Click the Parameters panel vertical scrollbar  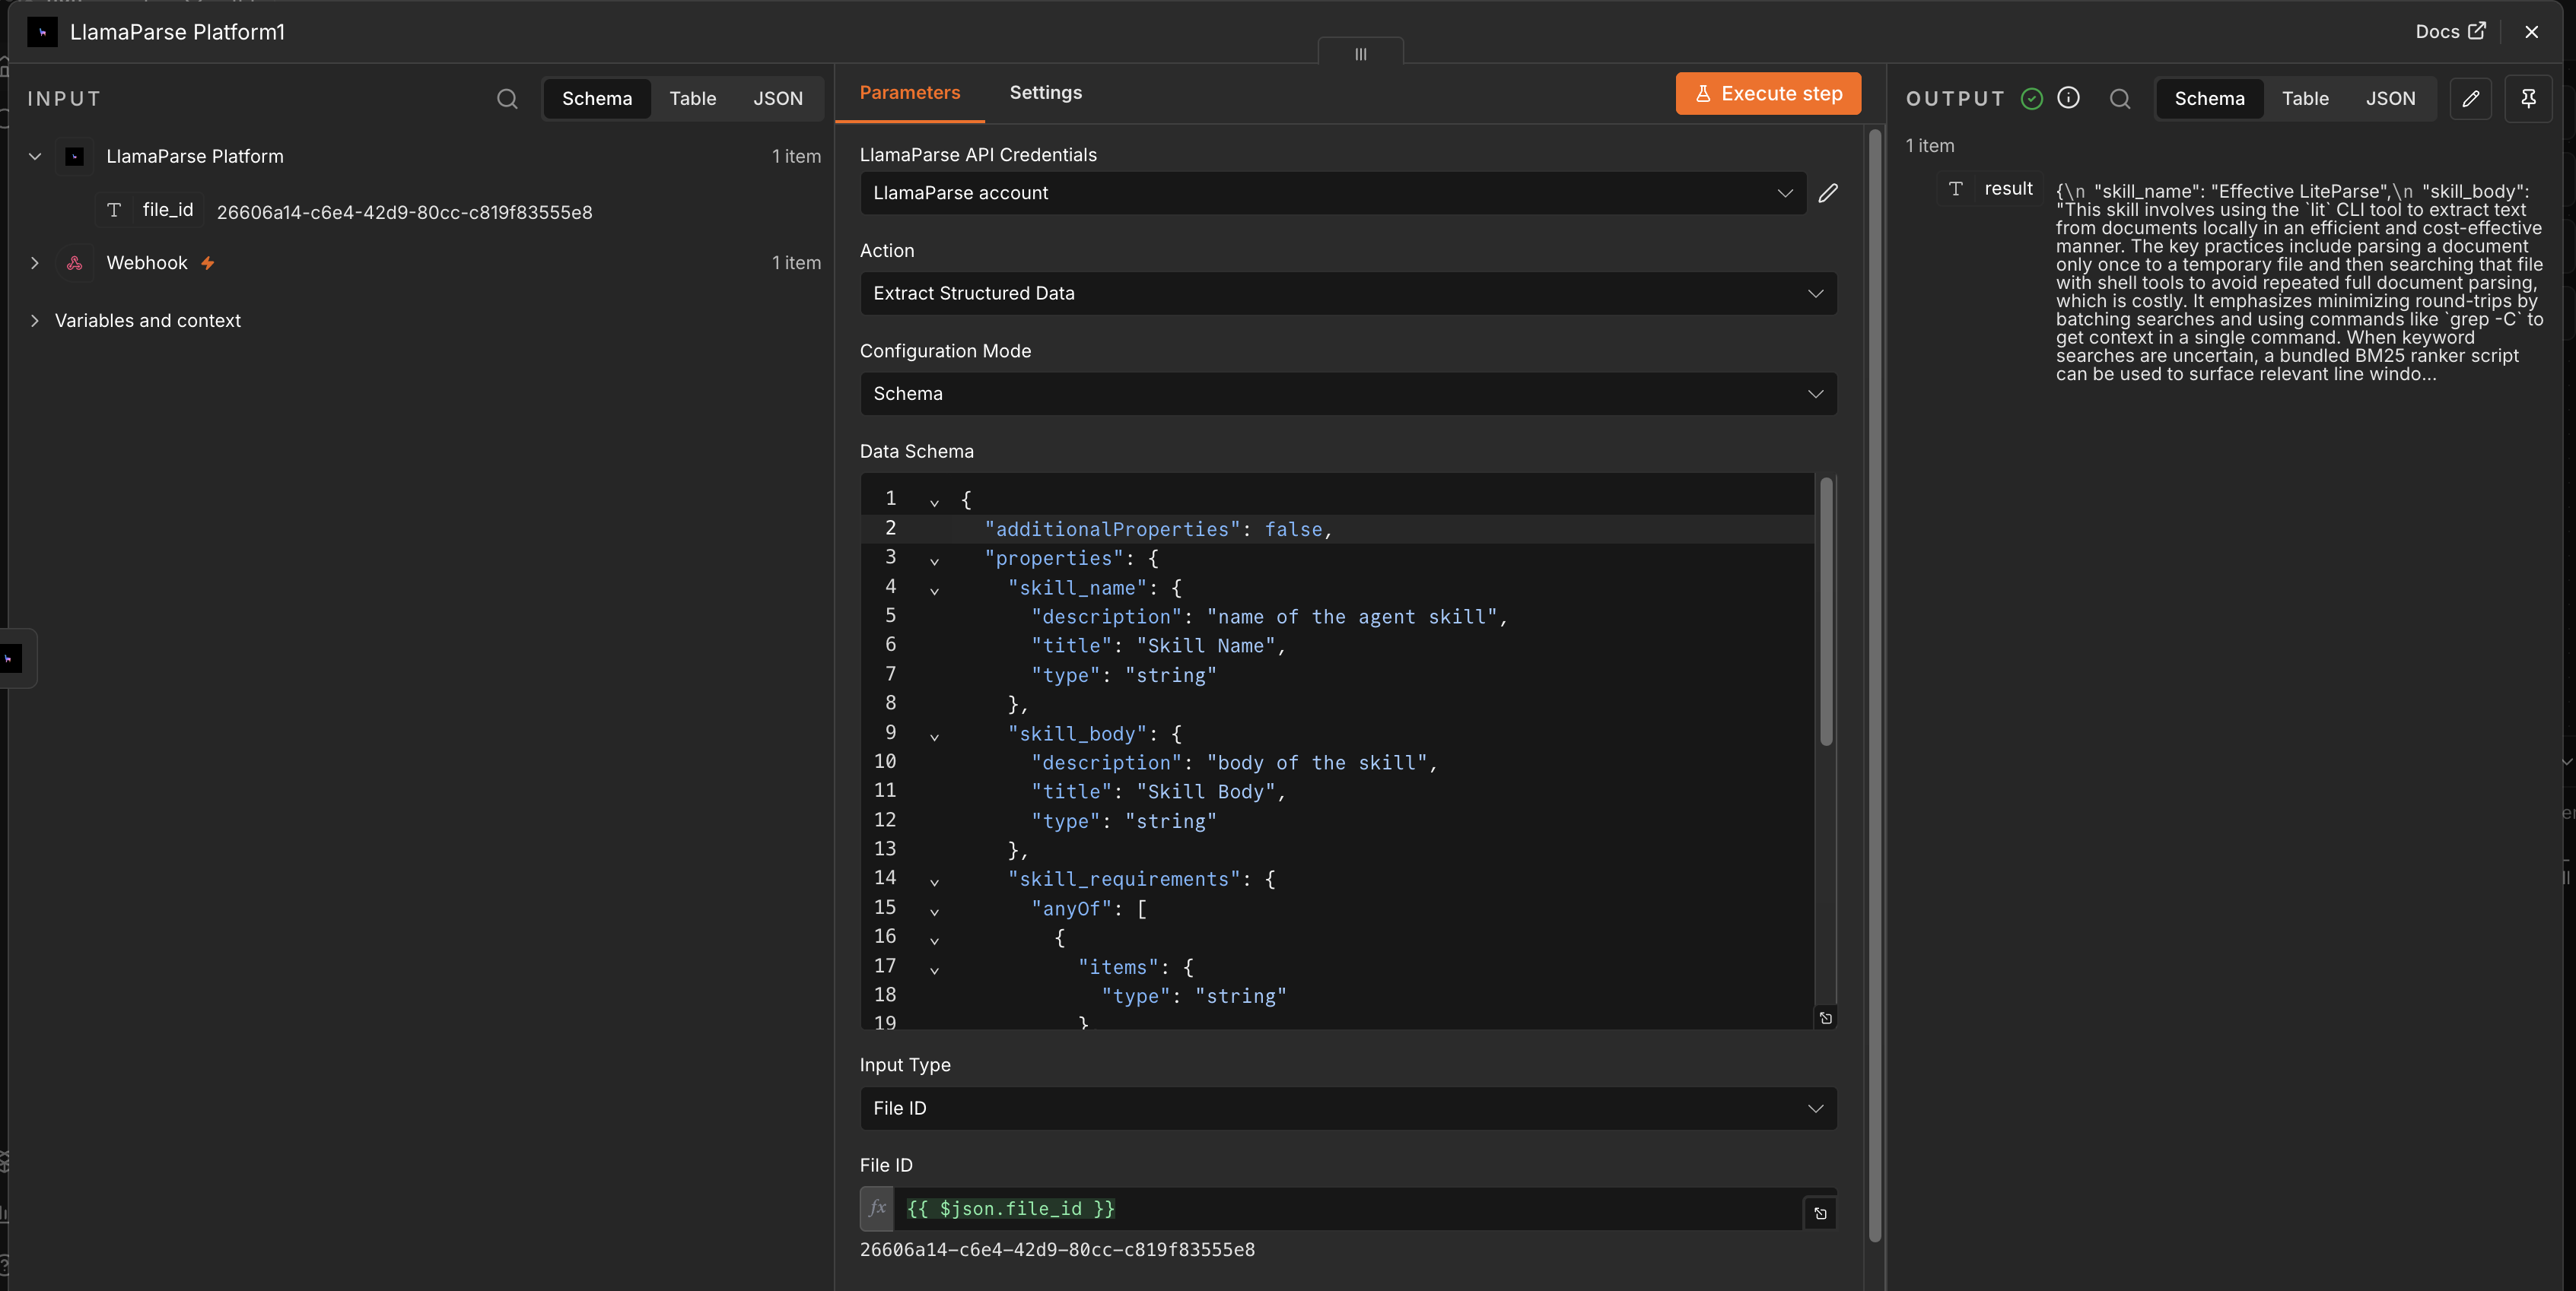click(x=1875, y=686)
